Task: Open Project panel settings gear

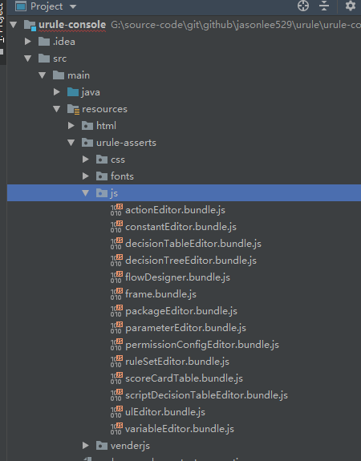Action: point(350,6)
